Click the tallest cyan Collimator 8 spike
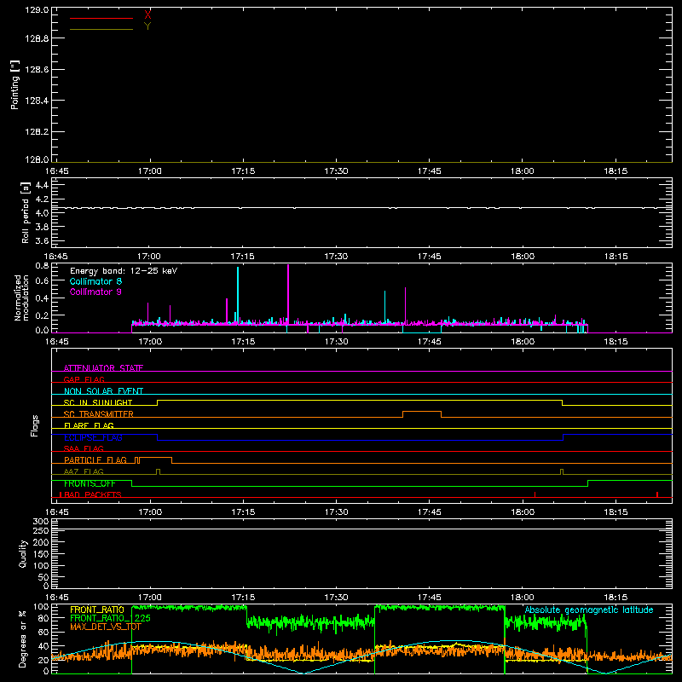Image resolution: width=682 pixels, height=682 pixels. [x=238, y=295]
